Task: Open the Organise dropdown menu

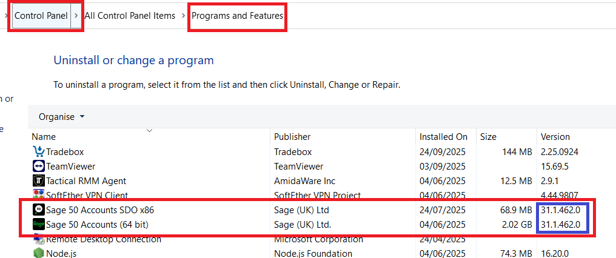Action: tap(61, 116)
